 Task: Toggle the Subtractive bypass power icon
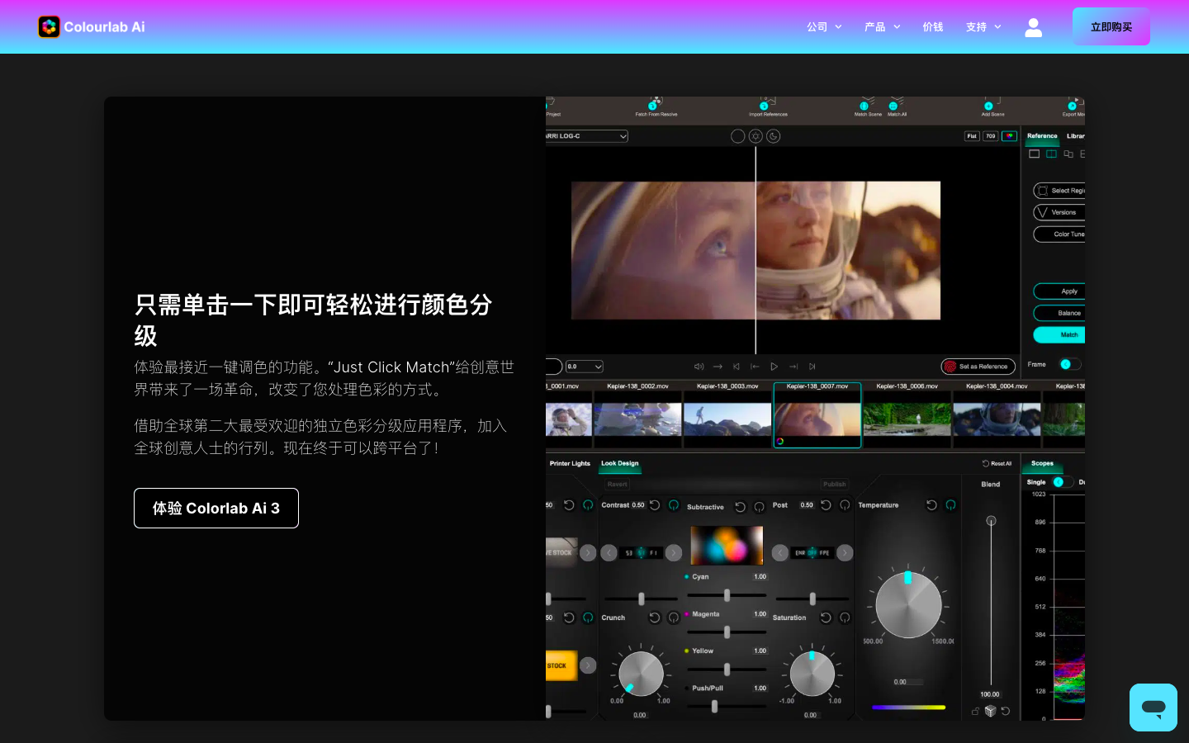click(759, 507)
